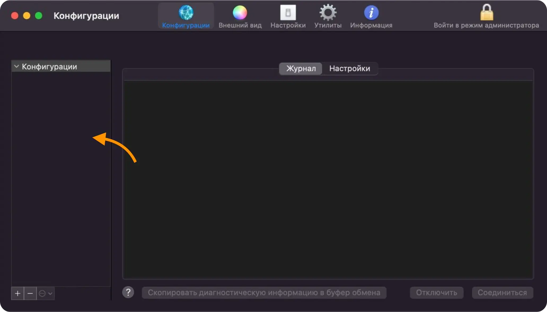Click the Отключить button
This screenshot has height=312, width=547.
pos(436,293)
